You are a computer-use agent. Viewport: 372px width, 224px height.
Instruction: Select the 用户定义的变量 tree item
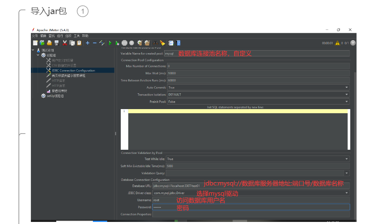pos(62,61)
